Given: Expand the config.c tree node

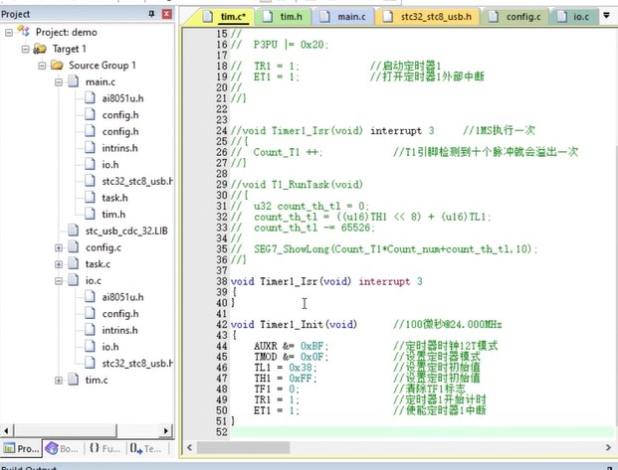Looking at the screenshot, I should (x=60, y=247).
